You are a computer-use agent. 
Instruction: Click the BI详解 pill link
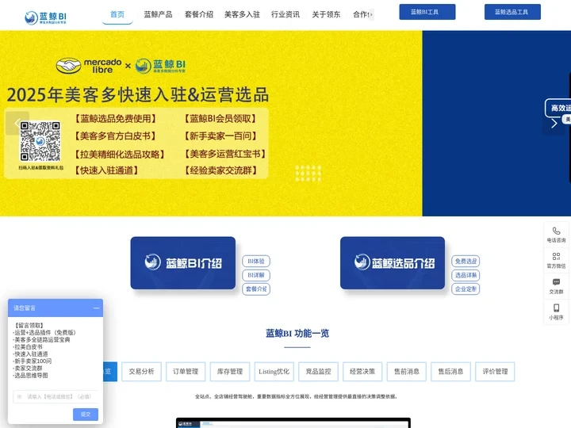point(256,275)
